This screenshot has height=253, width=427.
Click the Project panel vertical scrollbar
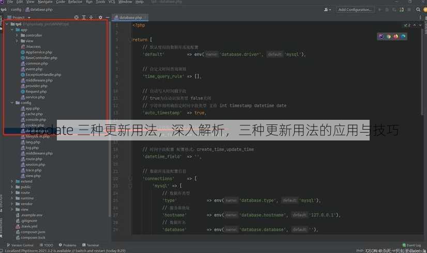point(110,120)
